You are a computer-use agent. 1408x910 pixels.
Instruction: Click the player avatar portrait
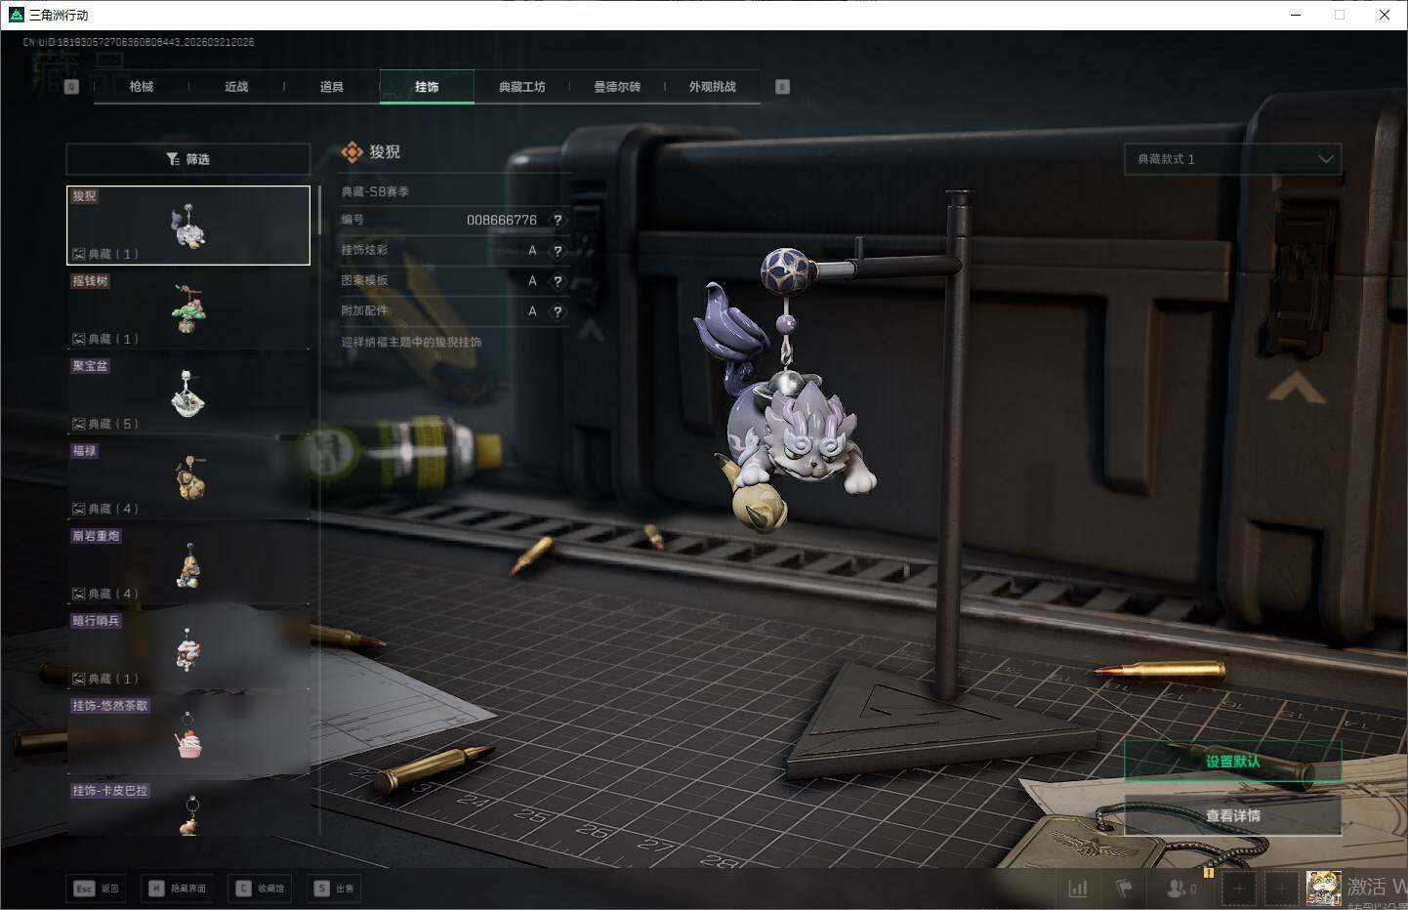pos(1323,888)
